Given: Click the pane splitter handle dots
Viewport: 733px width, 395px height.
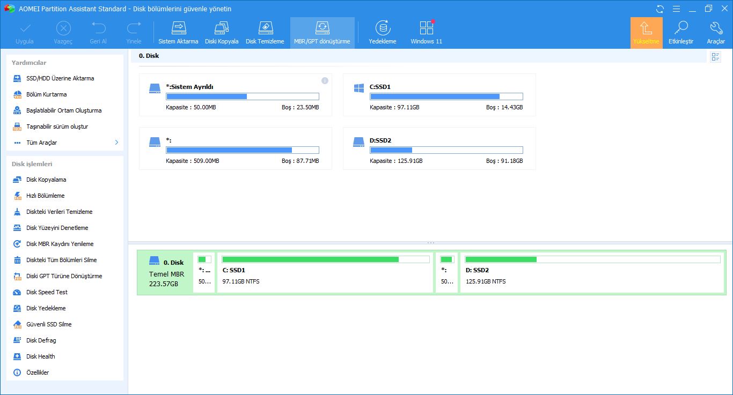Looking at the screenshot, I should coord(430,243).
